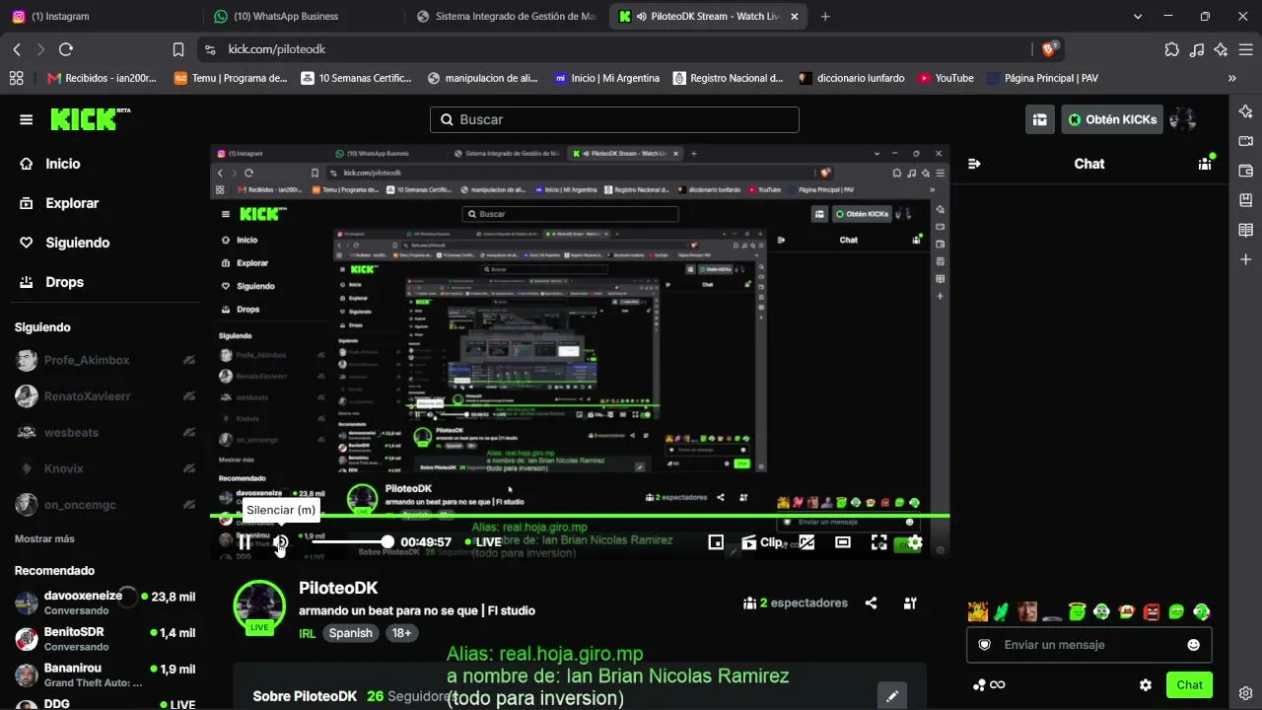The height and width of the screenshot is (710, 1262).
Task: Open Brave Wallet in the sidebar
Action: point(1246,171)
